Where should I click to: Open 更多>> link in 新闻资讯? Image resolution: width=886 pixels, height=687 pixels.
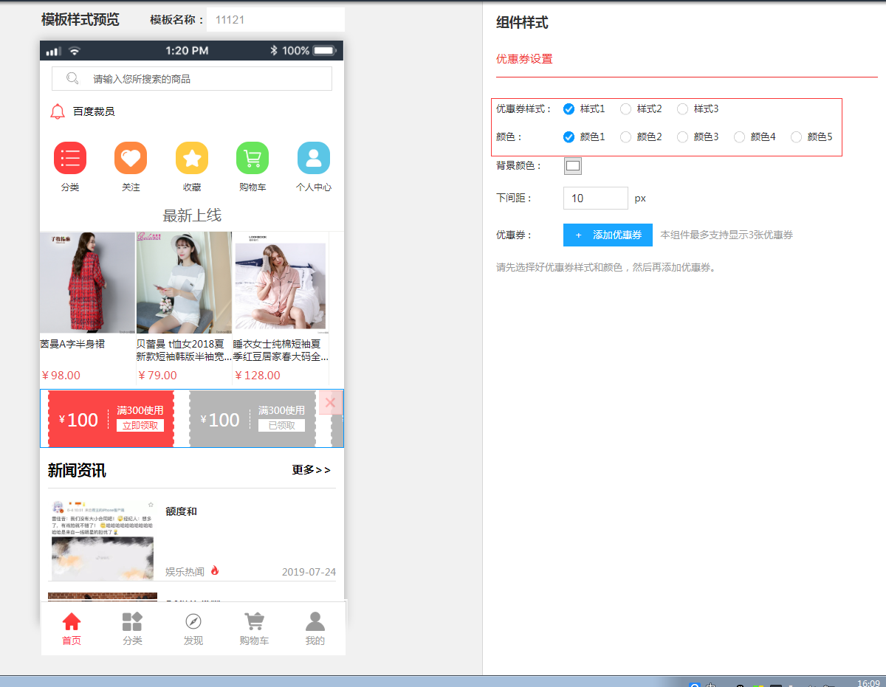pyautogui.click(x=311, y=470)
